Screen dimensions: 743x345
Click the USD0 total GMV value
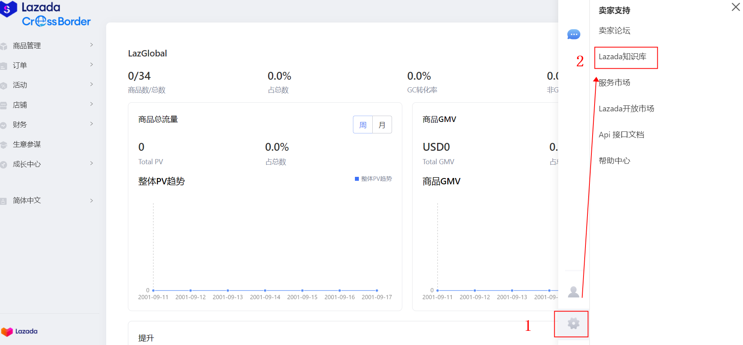[436, 147]
